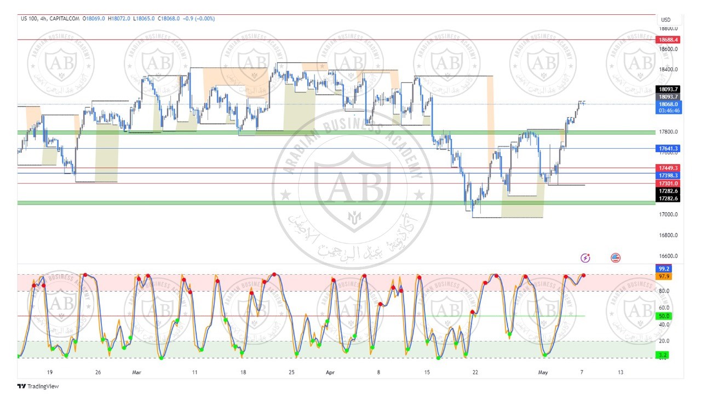
Task: Select the blue current price 18068.0 label
Action: [x=668, y=104]
